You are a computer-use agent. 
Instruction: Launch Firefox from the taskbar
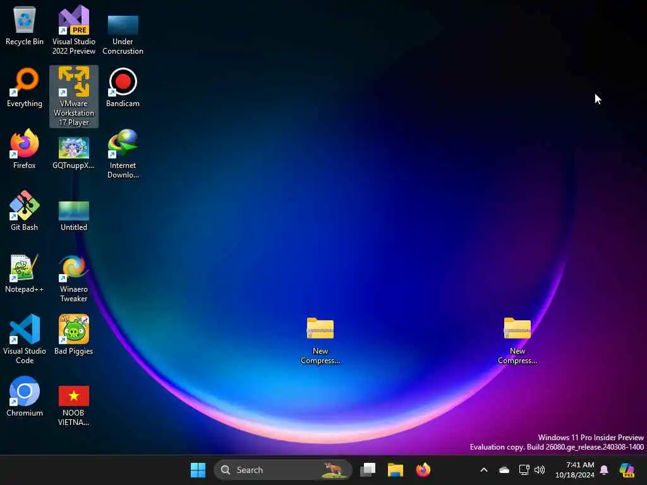(423, 470)
